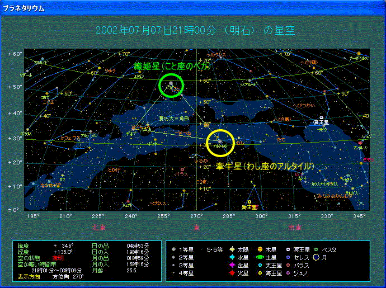Select the Neptune (海王星) marker on map
This screenshot has width=386, height=288.
[x=250, y=202]
